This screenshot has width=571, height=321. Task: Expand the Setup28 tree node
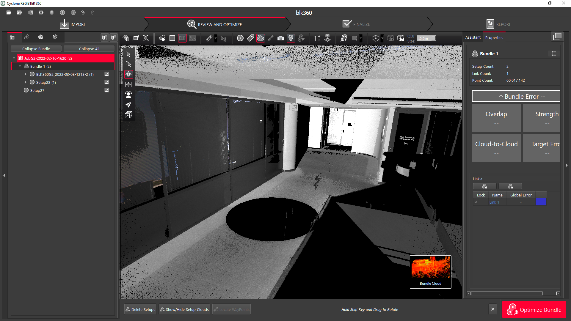pyautogui.click(x=26, y=82)
